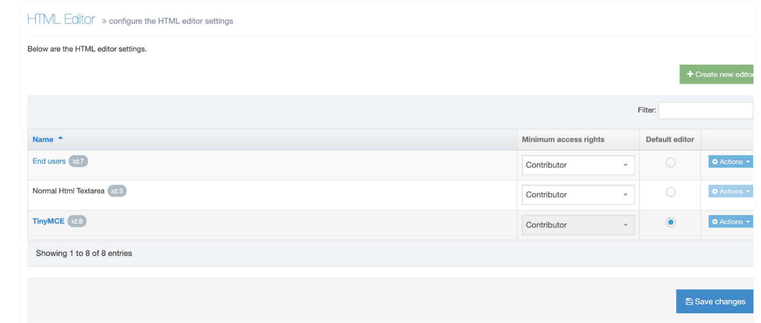Open Normal Html Textarea access rights dropdown

(x=578, y=195)
